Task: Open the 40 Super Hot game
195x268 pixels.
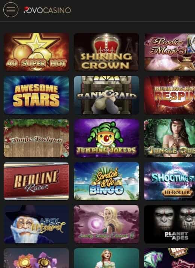Action: point(36,52)
